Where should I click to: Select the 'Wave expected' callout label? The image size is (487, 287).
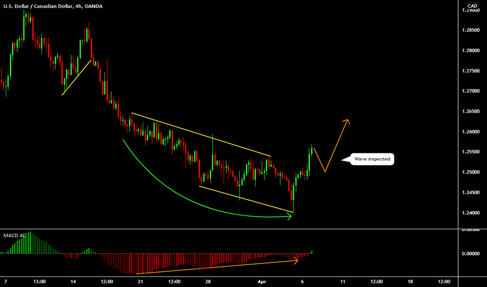[372, 159]
